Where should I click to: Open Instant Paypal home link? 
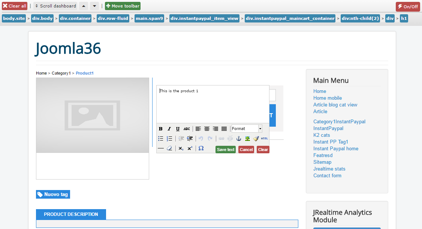(336, 148)
